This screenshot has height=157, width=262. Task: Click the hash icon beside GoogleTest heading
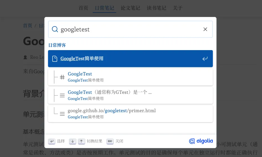(x=62, y=77)
